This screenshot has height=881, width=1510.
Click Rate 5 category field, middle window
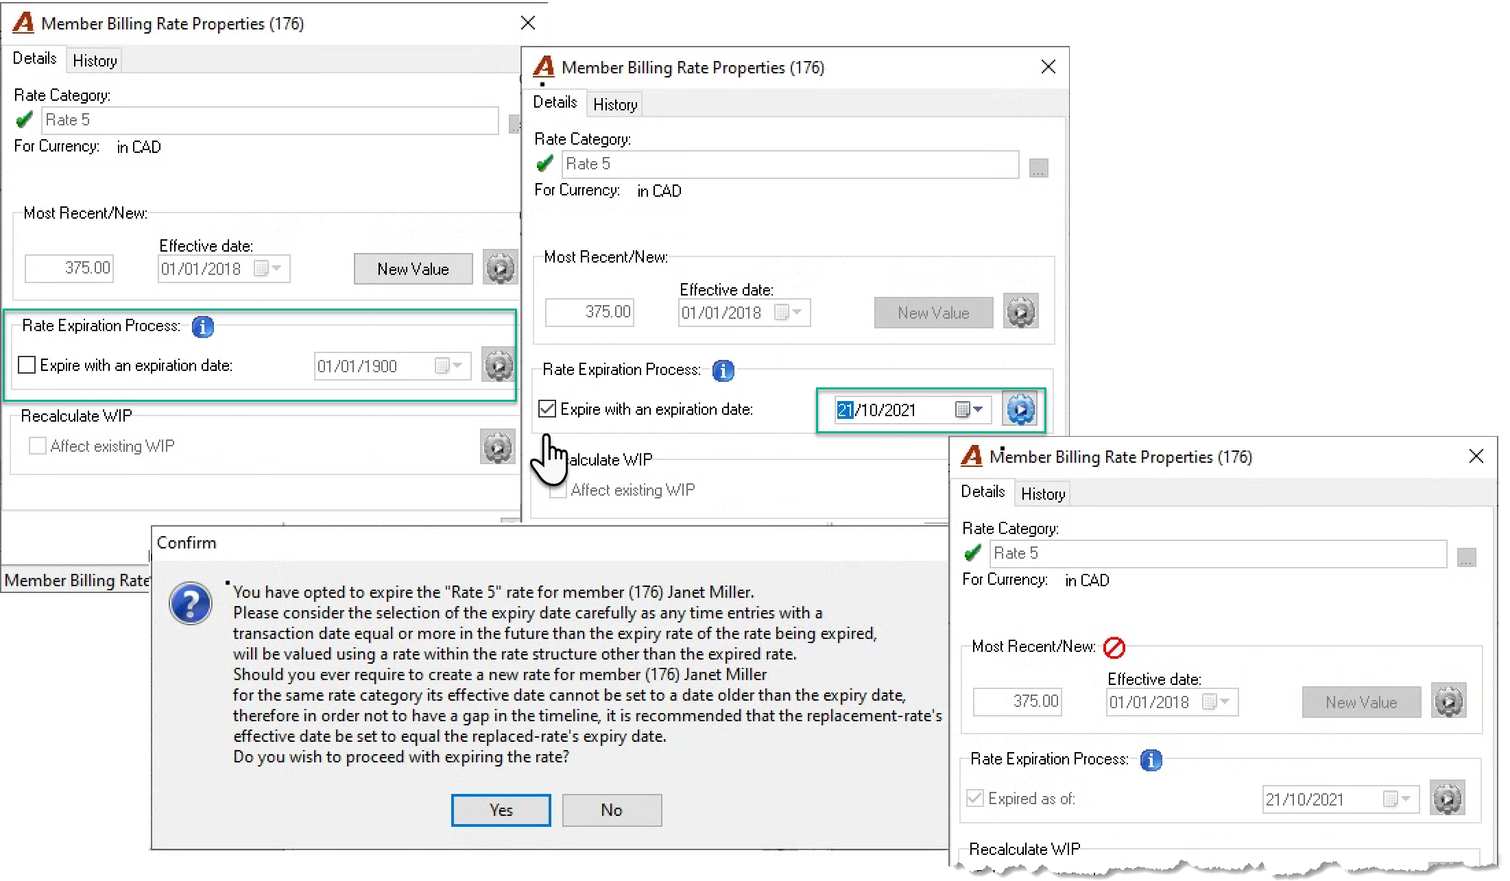pyautogui.click(x=791, y=164)
